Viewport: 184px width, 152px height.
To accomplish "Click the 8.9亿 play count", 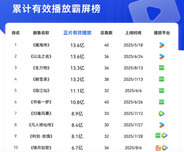I will [x=77, y=114].
